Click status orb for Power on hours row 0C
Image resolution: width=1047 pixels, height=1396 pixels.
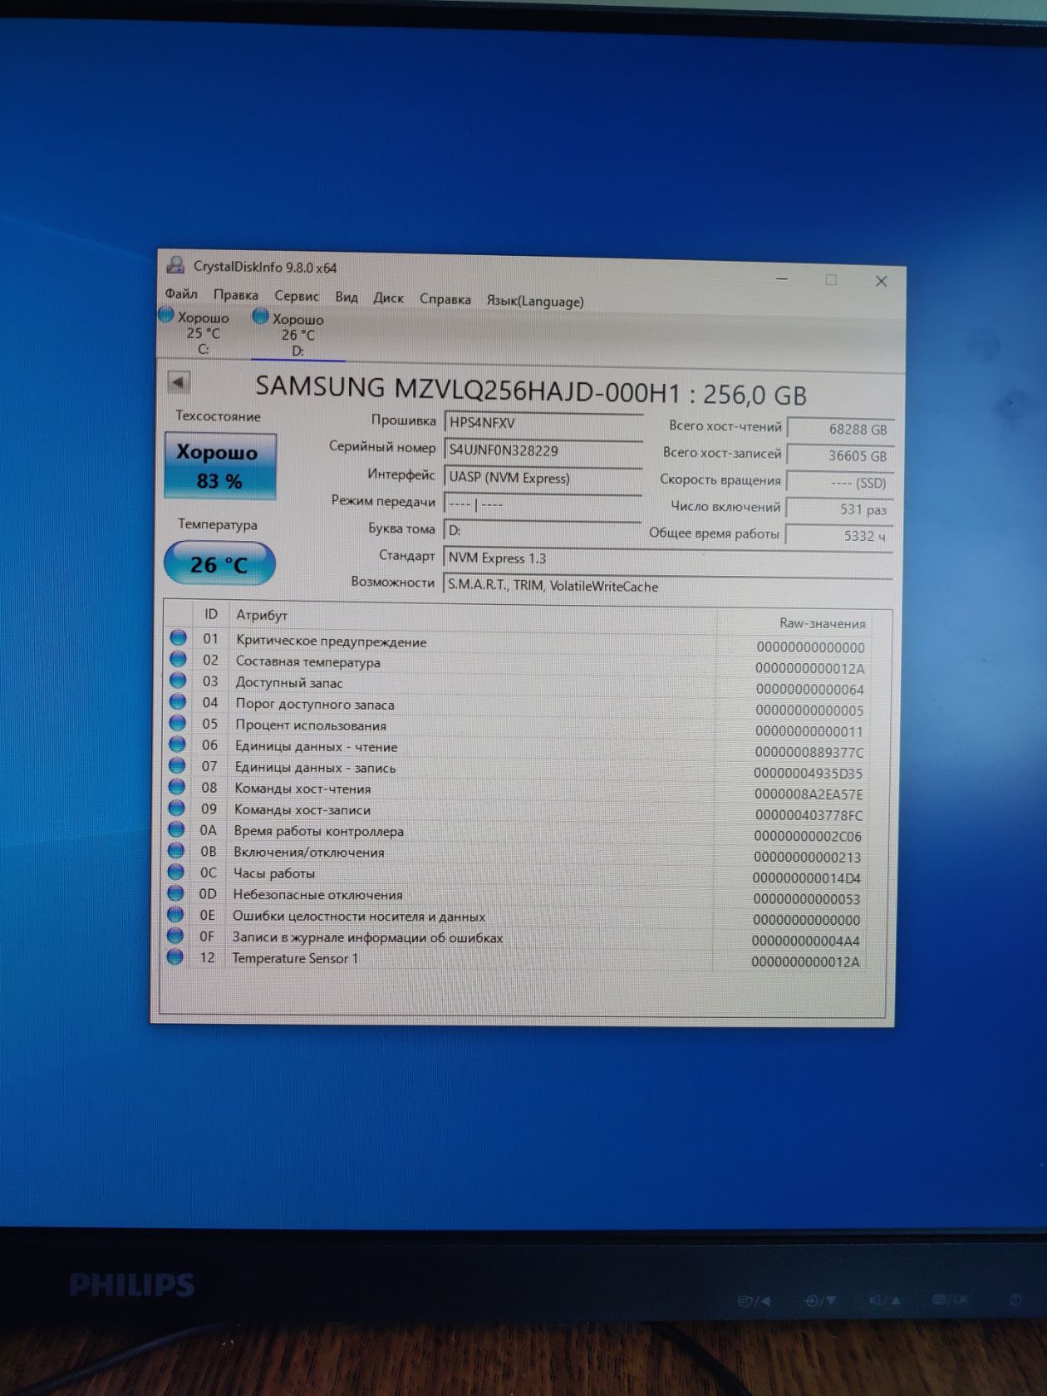pyautogui.click(x=175, y=872)
